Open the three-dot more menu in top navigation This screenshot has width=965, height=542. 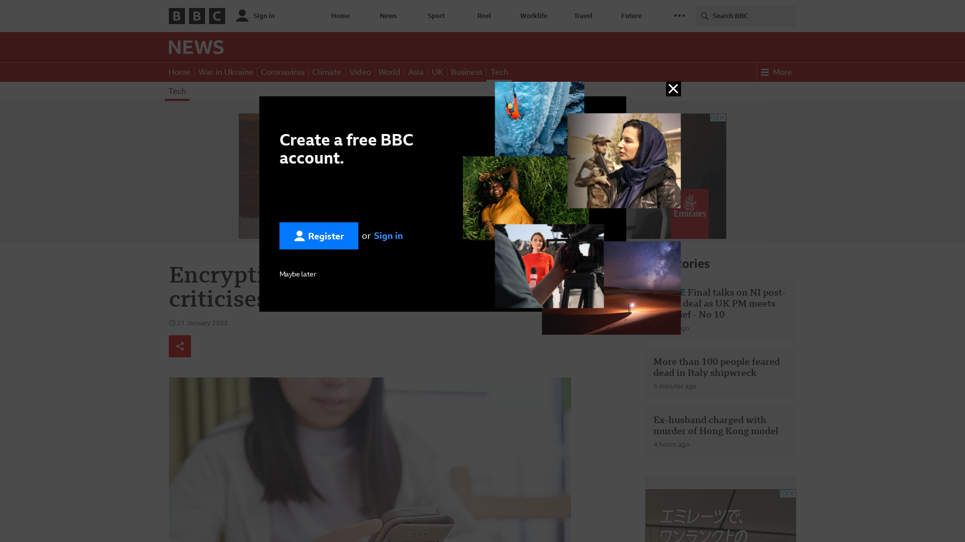[680, 16]
